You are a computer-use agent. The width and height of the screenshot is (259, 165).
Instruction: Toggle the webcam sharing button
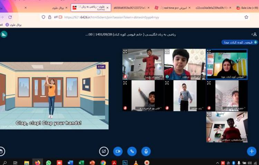click(118, 151)
